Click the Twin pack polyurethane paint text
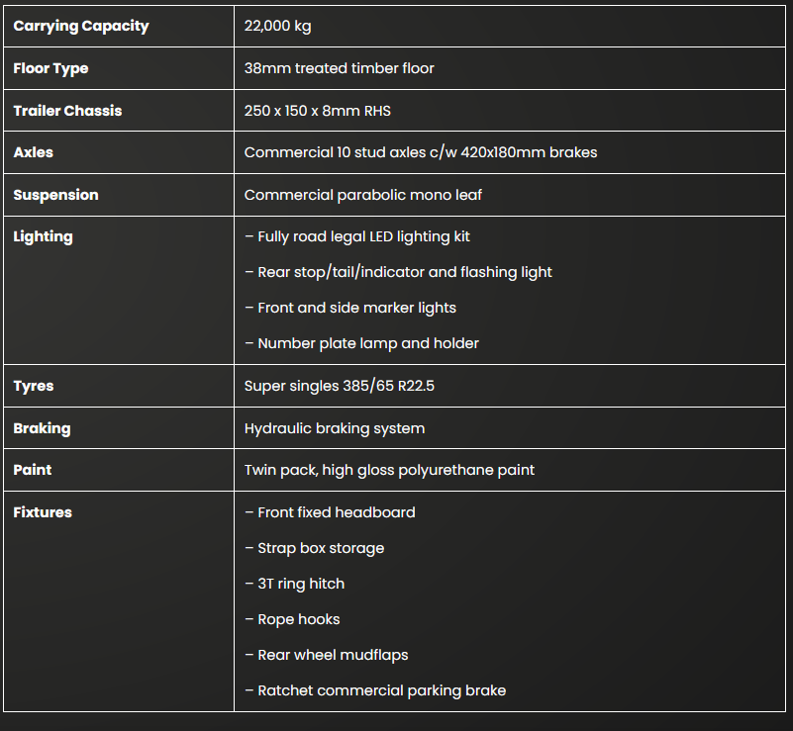 (x=389, y=470)
